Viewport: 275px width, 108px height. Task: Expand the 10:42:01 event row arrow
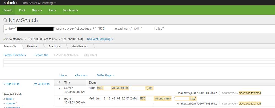tap(59, 99)
